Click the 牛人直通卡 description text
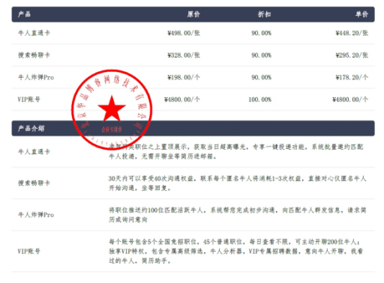384x283 pixels. click(x=236, y=151)
